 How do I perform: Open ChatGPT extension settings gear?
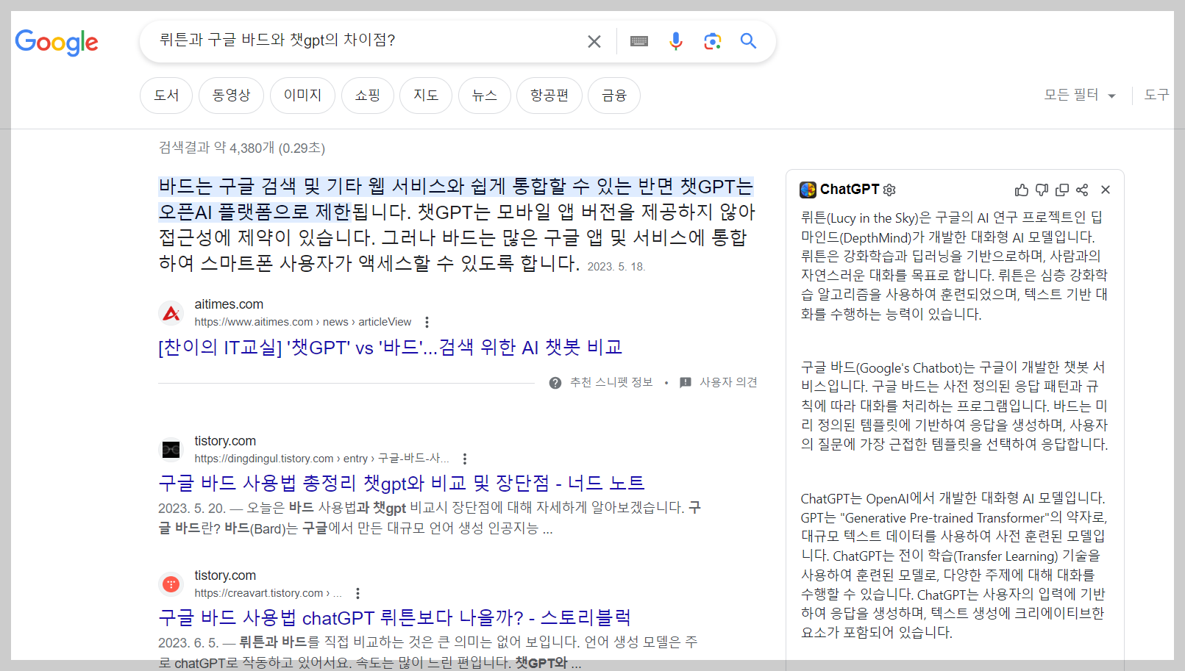click(889, 190)
